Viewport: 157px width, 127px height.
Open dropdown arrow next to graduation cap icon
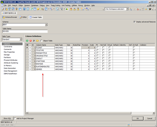(x=153, y=9)
